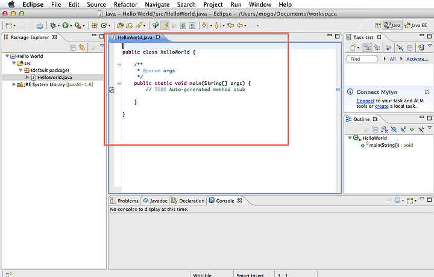This screenshot has height=277, width=434.
Task: Switch to the Javadoc tab
Action: point(156,201)
